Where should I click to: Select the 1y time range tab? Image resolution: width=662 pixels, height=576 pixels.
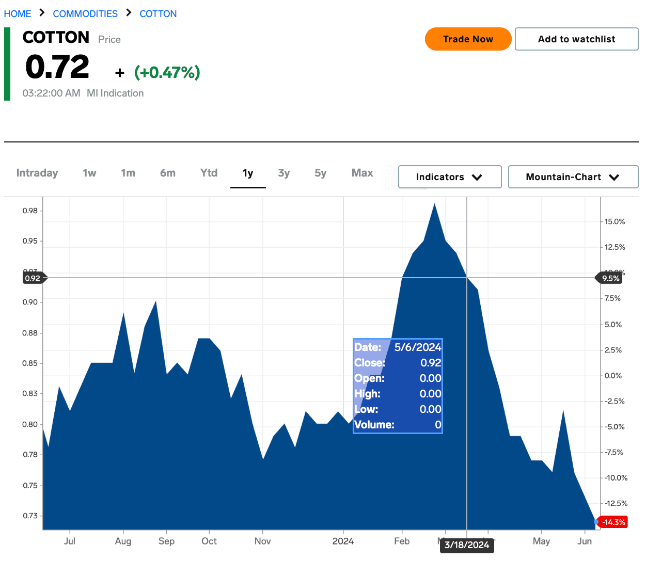click(248, 173)
